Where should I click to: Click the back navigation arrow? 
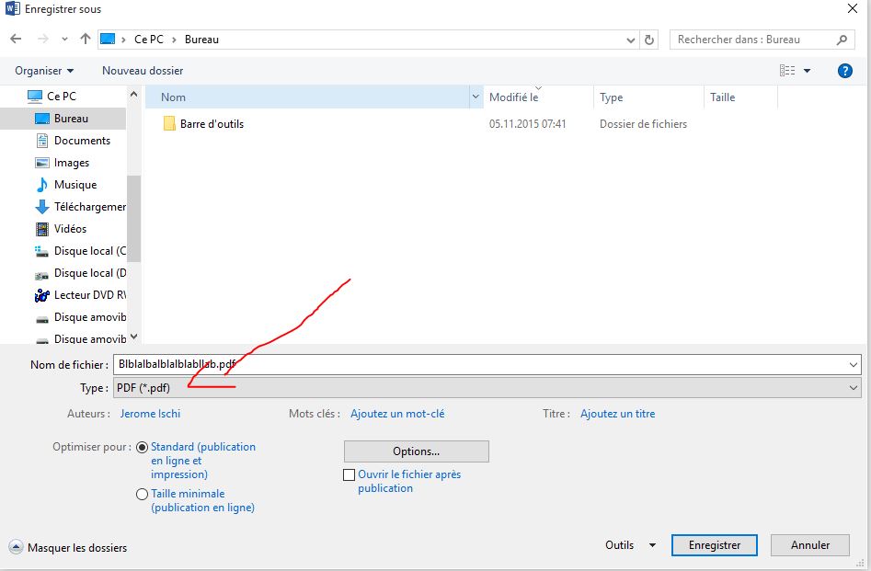pos(16,40)
